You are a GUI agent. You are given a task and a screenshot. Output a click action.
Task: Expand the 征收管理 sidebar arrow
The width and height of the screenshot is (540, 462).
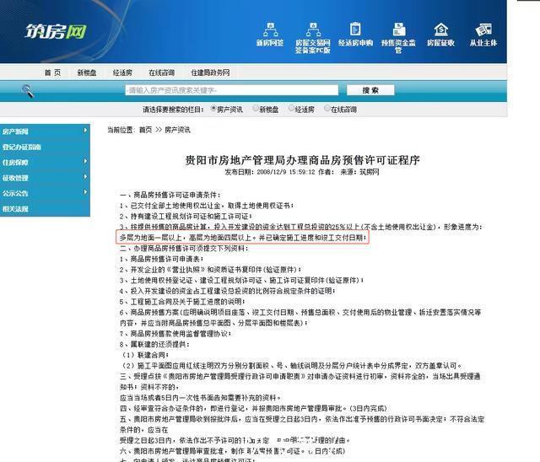85,177
